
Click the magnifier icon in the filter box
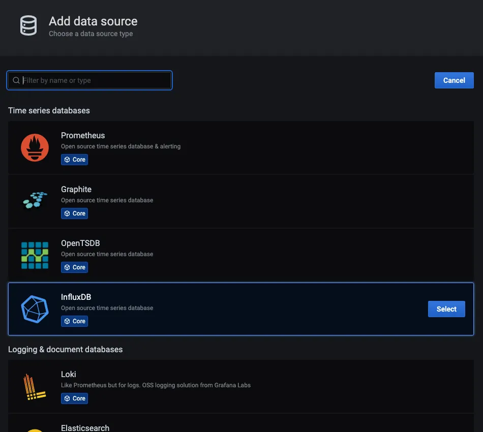pyautogui.click(x=16, y=80)
